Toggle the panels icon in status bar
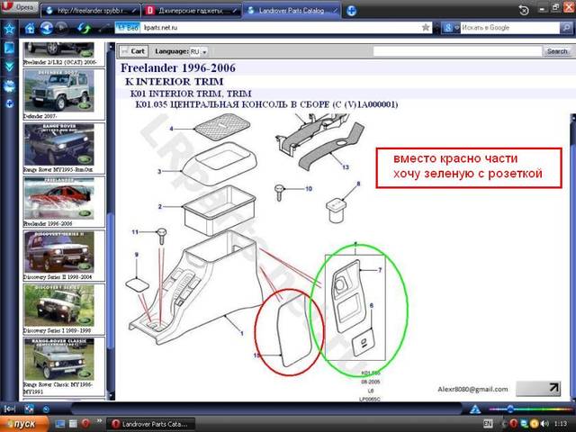Viewport: 576px width, 432px height. pyautogui.click(x=9, y=409)
